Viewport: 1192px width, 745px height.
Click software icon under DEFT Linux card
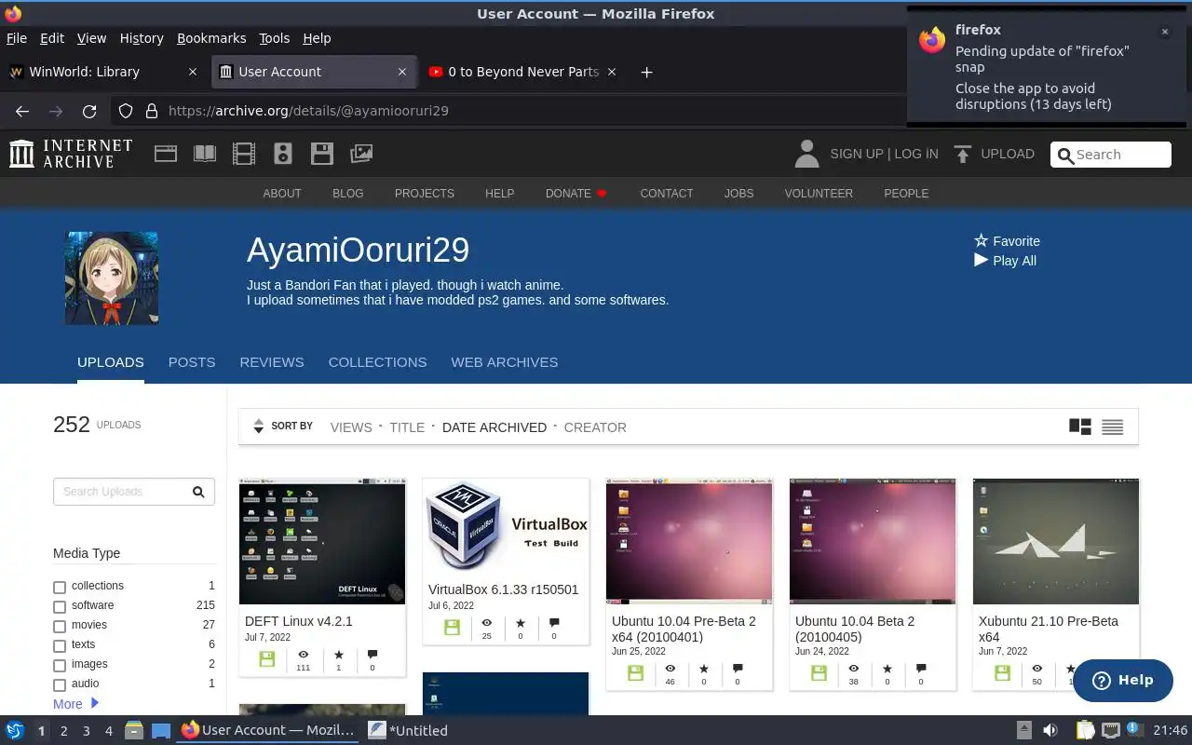pos(267,659)
